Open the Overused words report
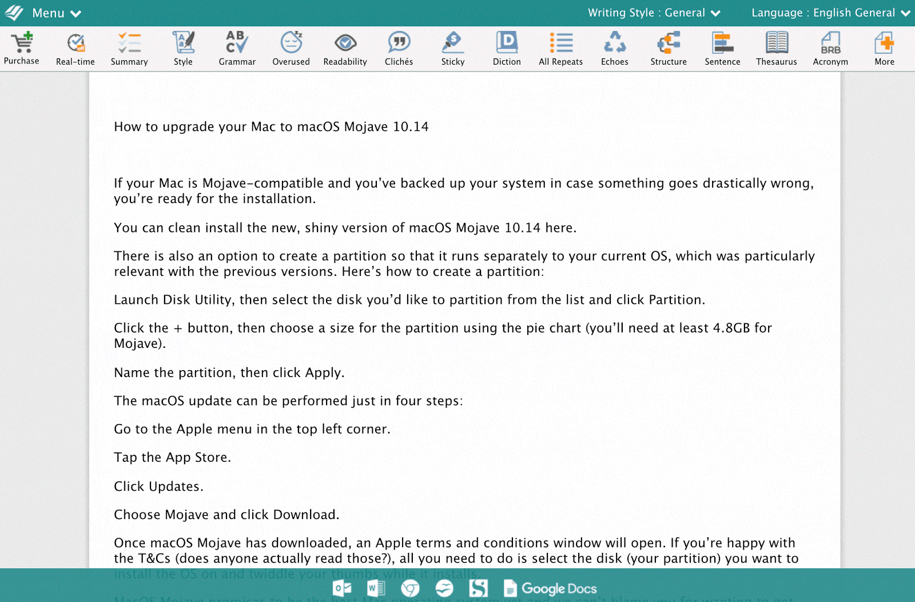Screen dimensions: 915x602 point(291,49)
